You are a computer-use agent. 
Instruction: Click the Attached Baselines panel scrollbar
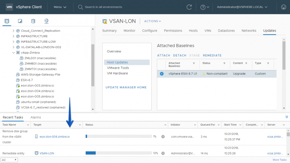click(284, 55)
